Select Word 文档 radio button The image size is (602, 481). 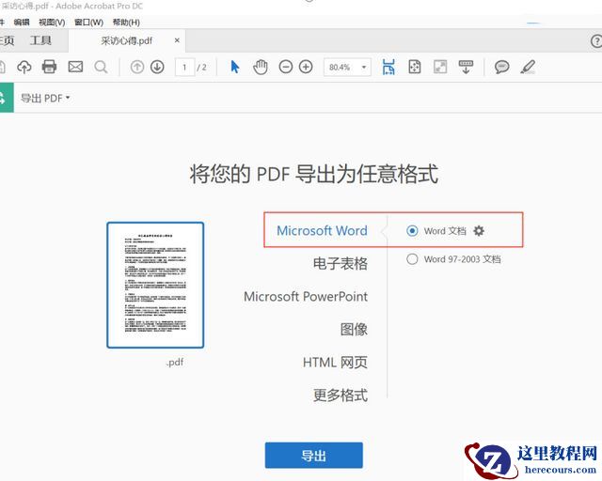[412, 231]
